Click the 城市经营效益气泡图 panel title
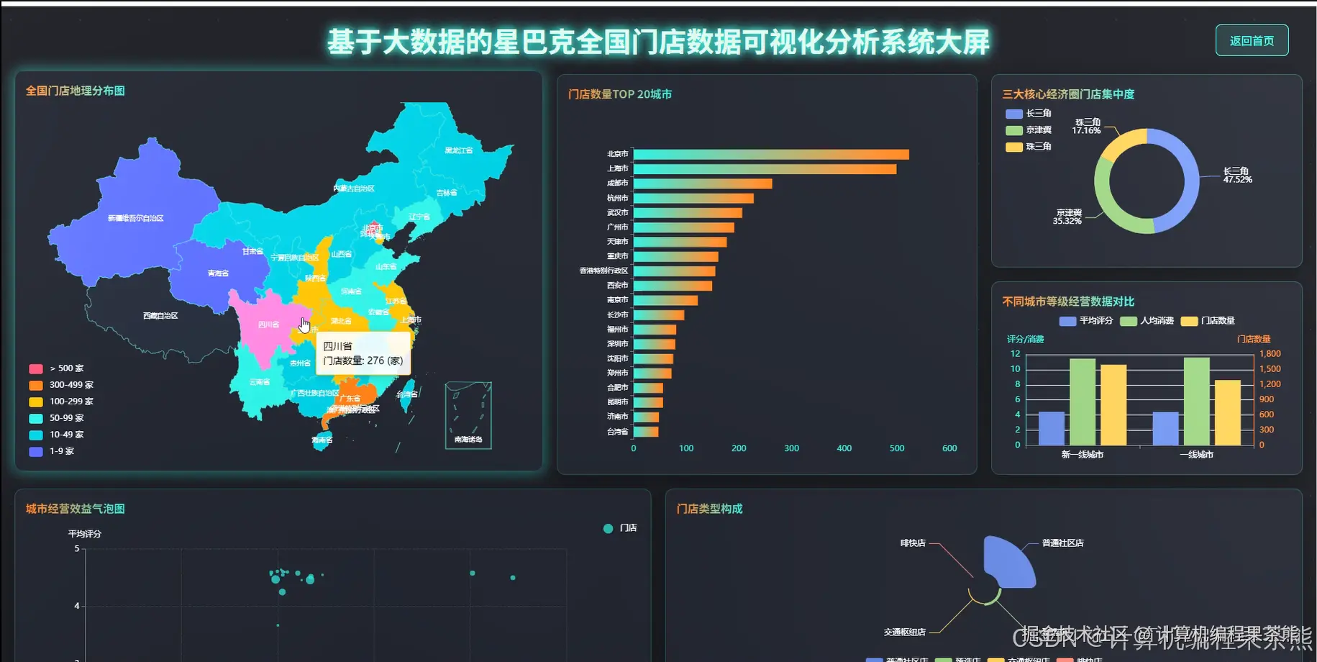 coord(76,509)
